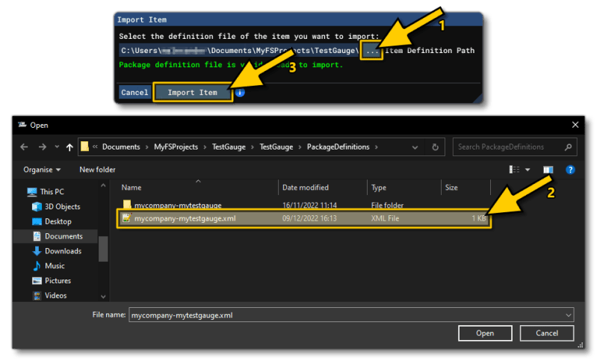Click the 3D Objects icon in sidebar
Viewport: 597px width, 361px height.
point(37,207)
